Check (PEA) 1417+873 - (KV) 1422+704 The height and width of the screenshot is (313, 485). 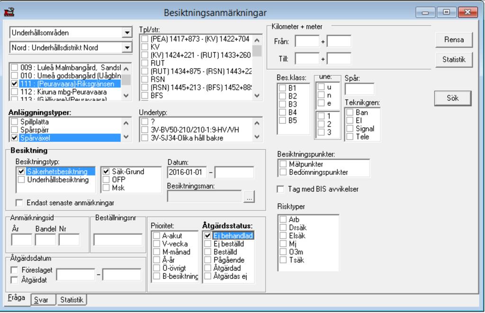[144, 39]
